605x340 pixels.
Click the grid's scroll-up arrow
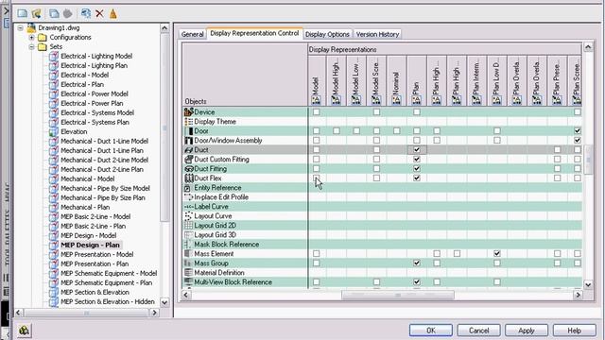pos(588,47)
